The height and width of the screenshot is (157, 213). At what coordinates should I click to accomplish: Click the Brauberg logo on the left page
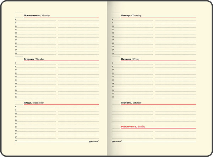point(94,141)
